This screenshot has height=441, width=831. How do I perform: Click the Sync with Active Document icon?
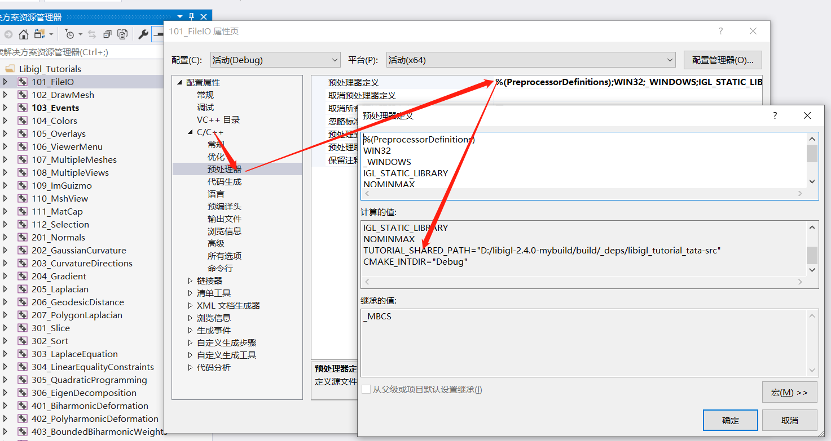point(91,34)
